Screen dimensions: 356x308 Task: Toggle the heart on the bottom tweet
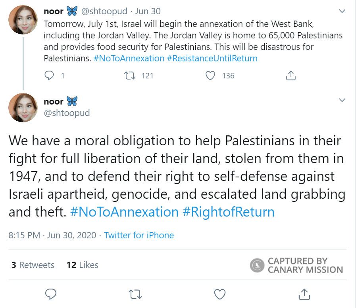coord(219,293)
